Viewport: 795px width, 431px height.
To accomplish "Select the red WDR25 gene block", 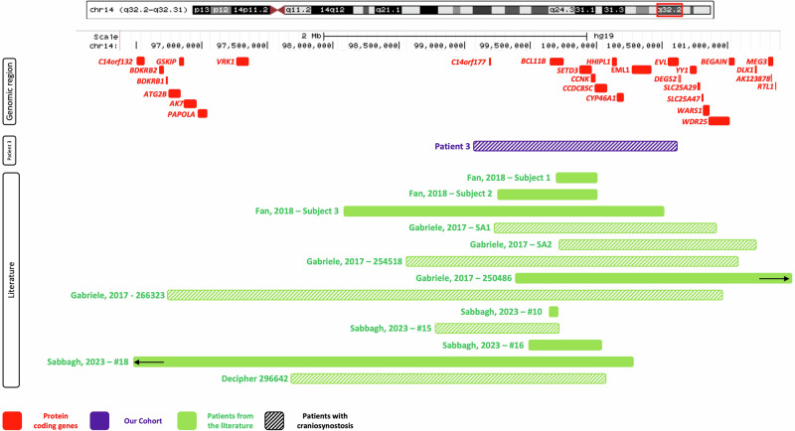I will 718,121.
